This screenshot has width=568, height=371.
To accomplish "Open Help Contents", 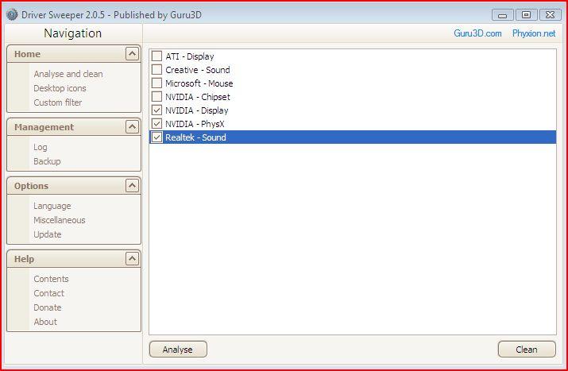I will pos(51,279).
